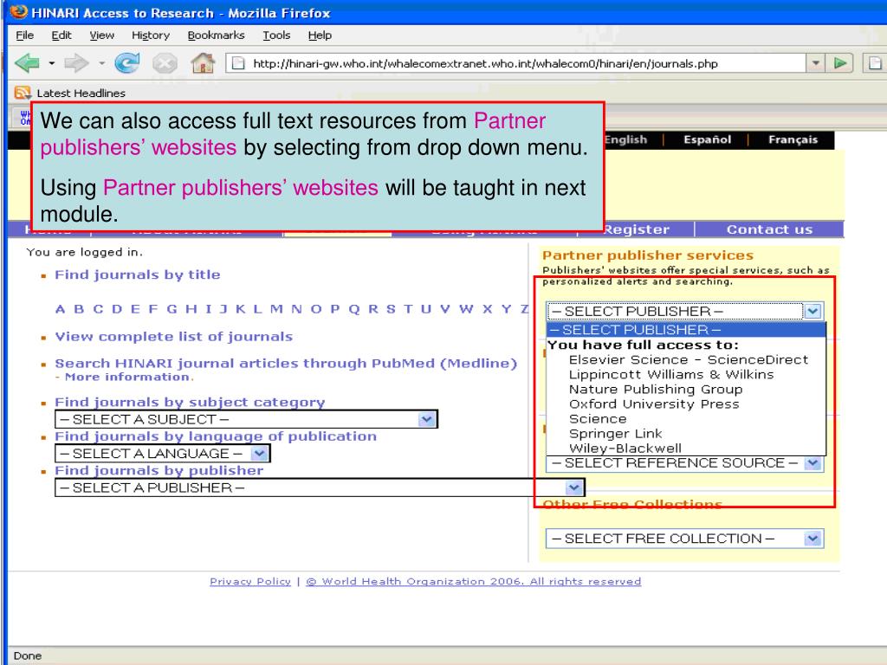Open the View menu

(102, 35)
